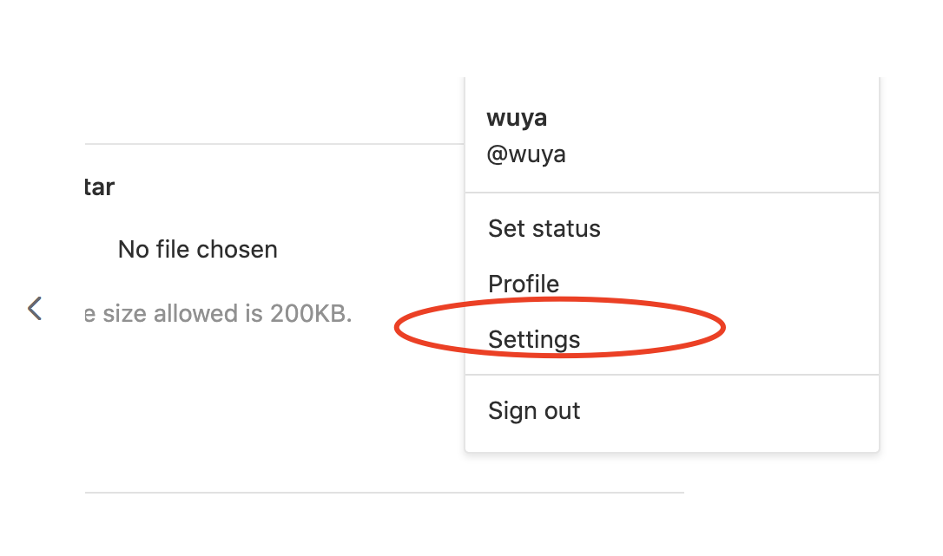The image size is (943, 556).
Task: Click the @wuya handle in menu
Action: (x=526, y=154)
